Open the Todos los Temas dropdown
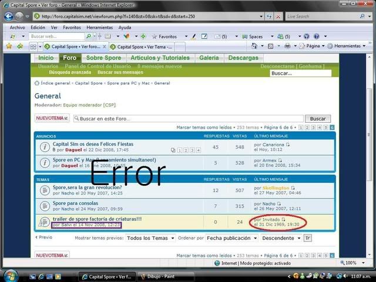This screenshot has height=282, width=376. tap(150, 238)
